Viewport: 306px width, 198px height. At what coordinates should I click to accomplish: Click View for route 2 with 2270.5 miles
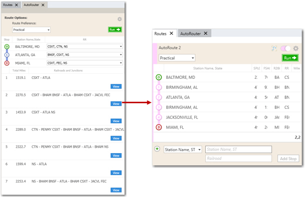pyautogui.click(x=116, y=104)
